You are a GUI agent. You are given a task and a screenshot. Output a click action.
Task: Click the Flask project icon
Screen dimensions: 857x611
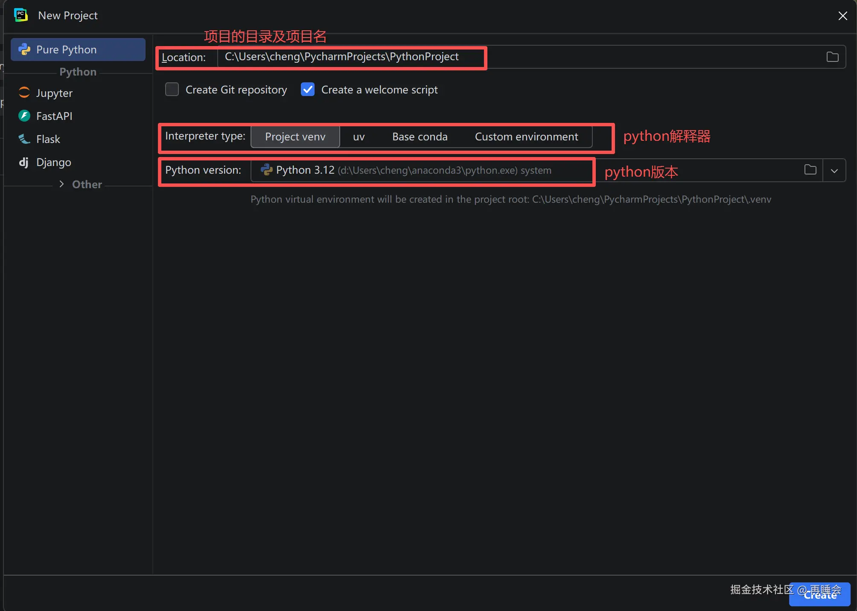point(24,139)
